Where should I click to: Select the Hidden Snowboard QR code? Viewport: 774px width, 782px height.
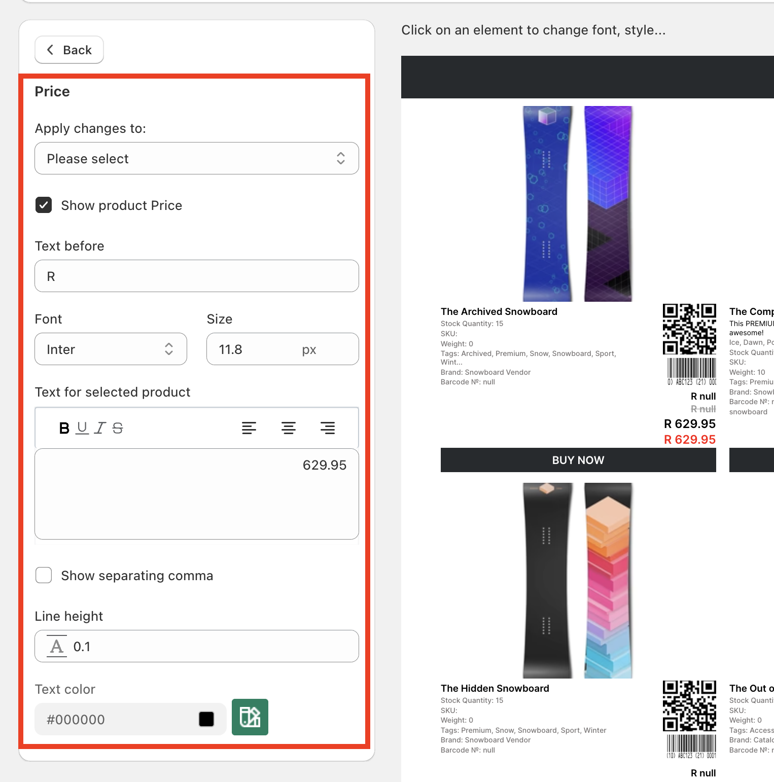point(689,706)
